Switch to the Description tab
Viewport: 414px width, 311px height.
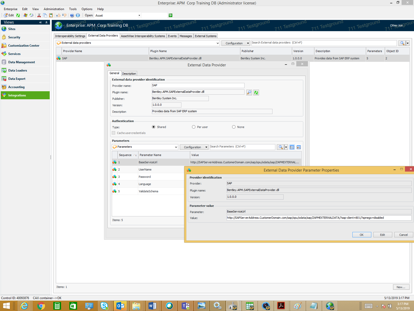click(x=129, y=74)
